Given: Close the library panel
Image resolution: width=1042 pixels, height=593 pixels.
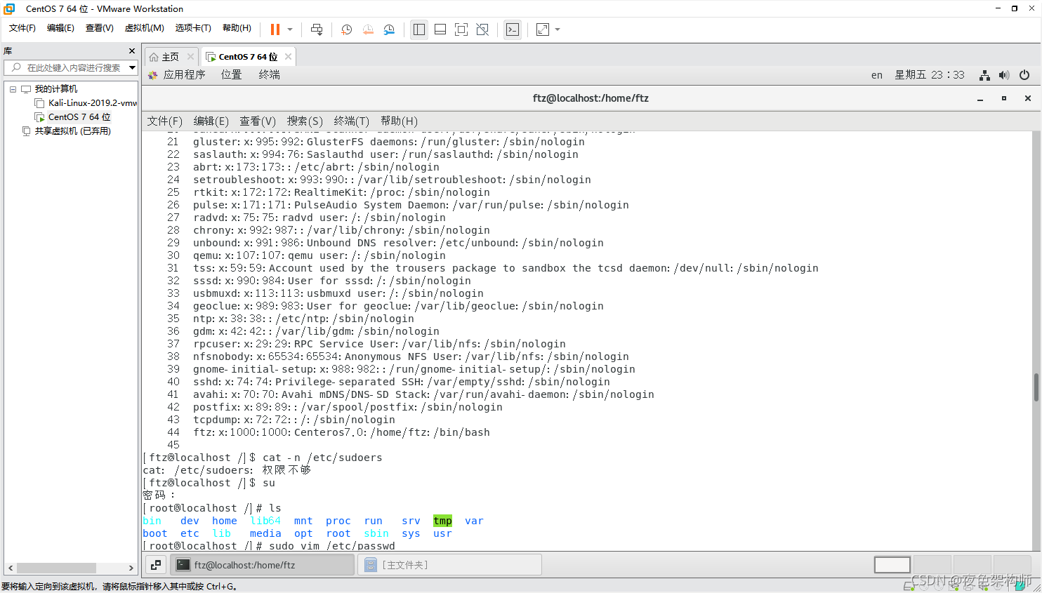Looking at the screenshot, I should coord(132,51).
